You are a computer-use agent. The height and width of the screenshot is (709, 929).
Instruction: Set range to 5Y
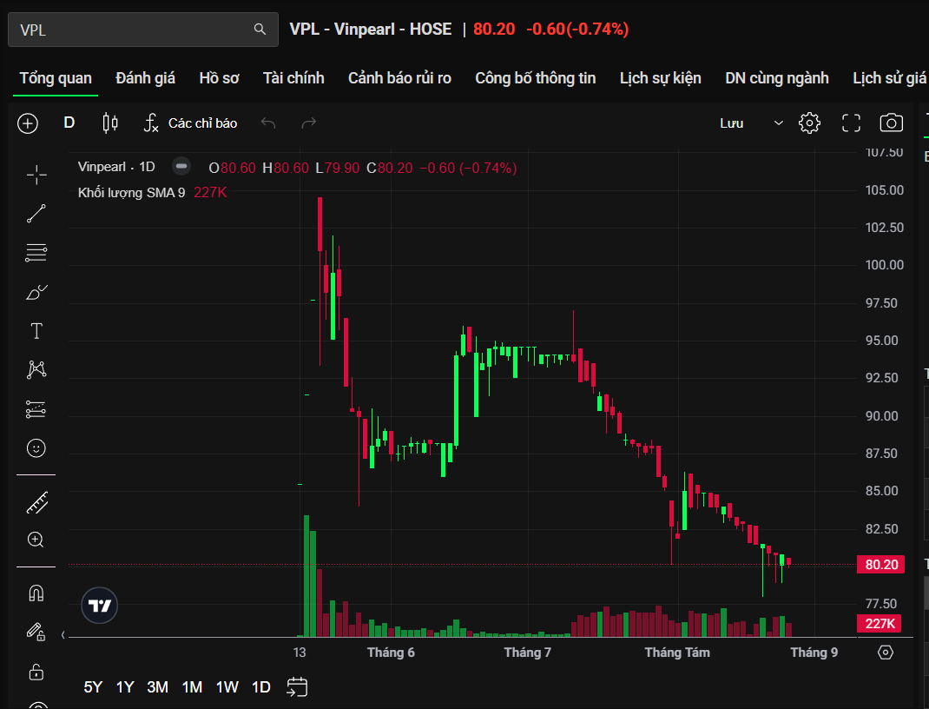(93, 687)
